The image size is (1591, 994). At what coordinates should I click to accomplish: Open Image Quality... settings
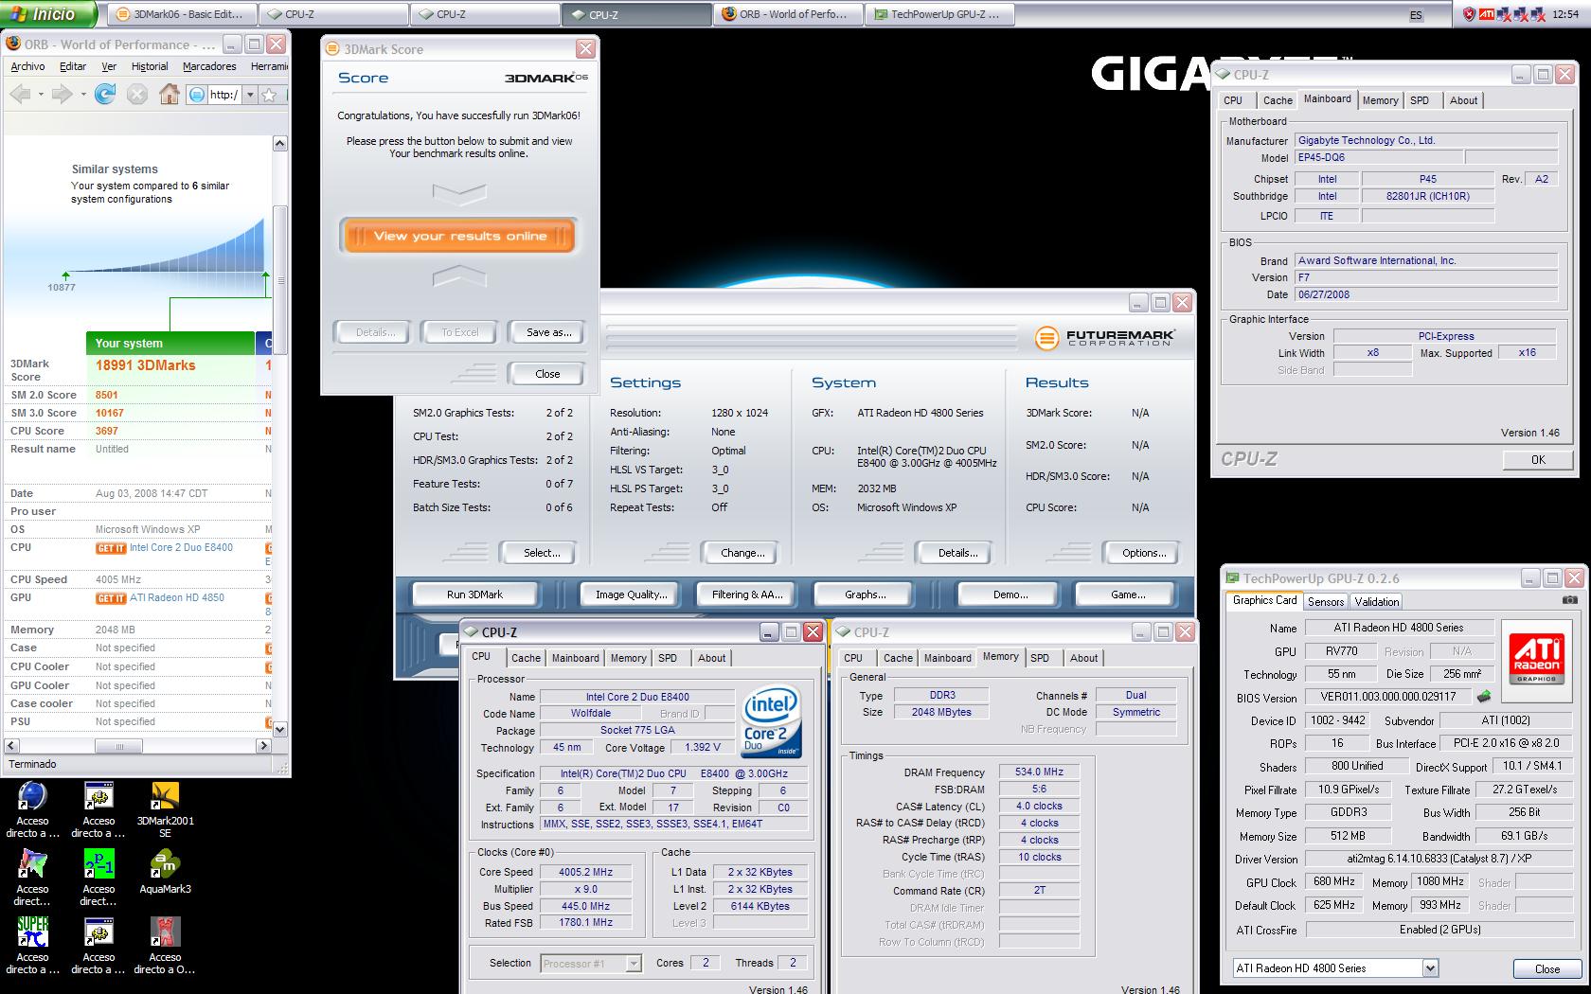pos(631,595)
